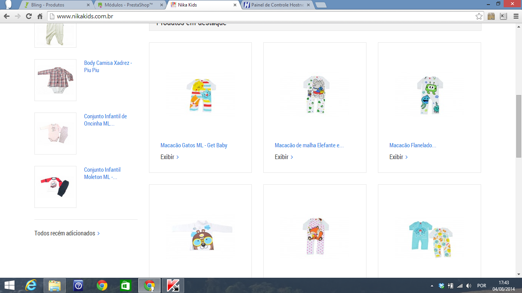
Task: Click the Chrome user profile icon
Action: tap(8, 5)
